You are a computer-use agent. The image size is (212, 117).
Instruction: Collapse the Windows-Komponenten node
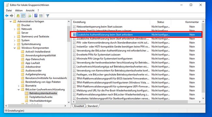pyautogui.click(x=15, y=48)
